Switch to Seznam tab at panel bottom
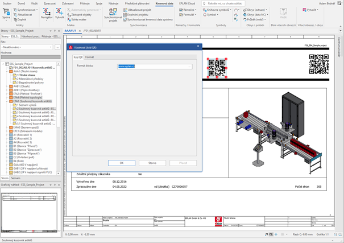 [16, 178]
